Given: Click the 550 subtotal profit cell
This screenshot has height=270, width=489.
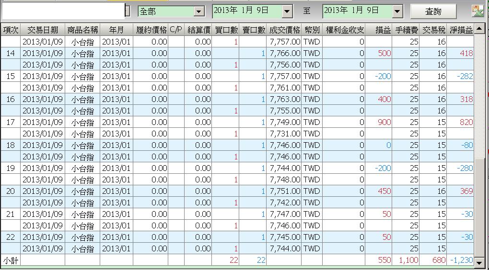Looking at the screenshot, I should coord(379,260).
